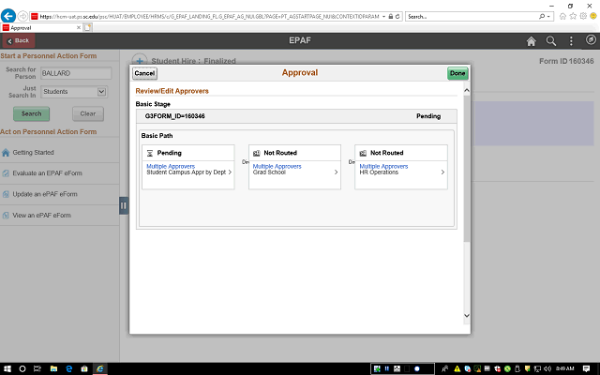Click the plus icon beside Student Hire
This screenshot has width=600, height=375.
point(140,60)
